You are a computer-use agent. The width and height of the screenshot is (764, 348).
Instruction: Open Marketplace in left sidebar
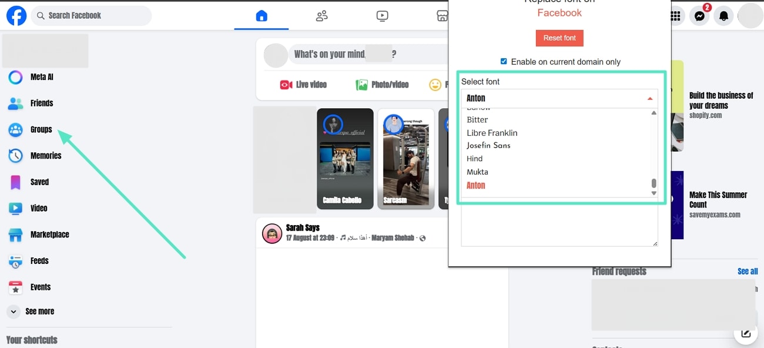pyautogui.click(x=49, y=235)
